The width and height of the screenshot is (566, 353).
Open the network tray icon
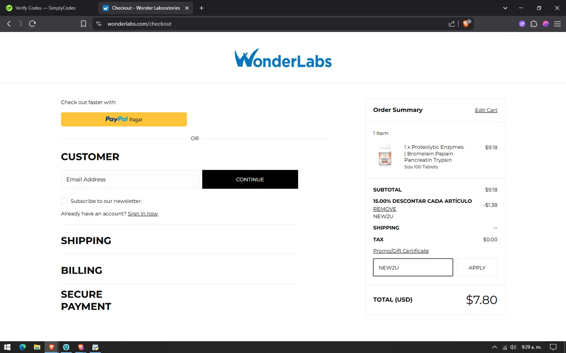tap(504, 347)
